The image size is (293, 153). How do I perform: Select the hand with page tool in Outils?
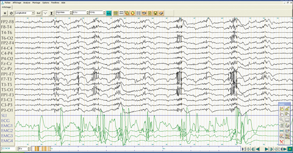(288, 114)
